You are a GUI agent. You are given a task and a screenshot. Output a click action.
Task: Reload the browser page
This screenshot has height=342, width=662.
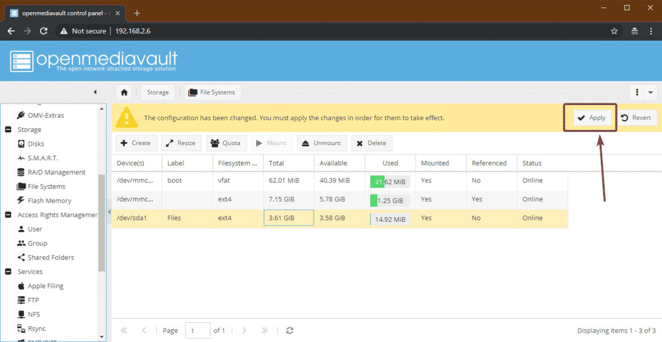(44, 31)
